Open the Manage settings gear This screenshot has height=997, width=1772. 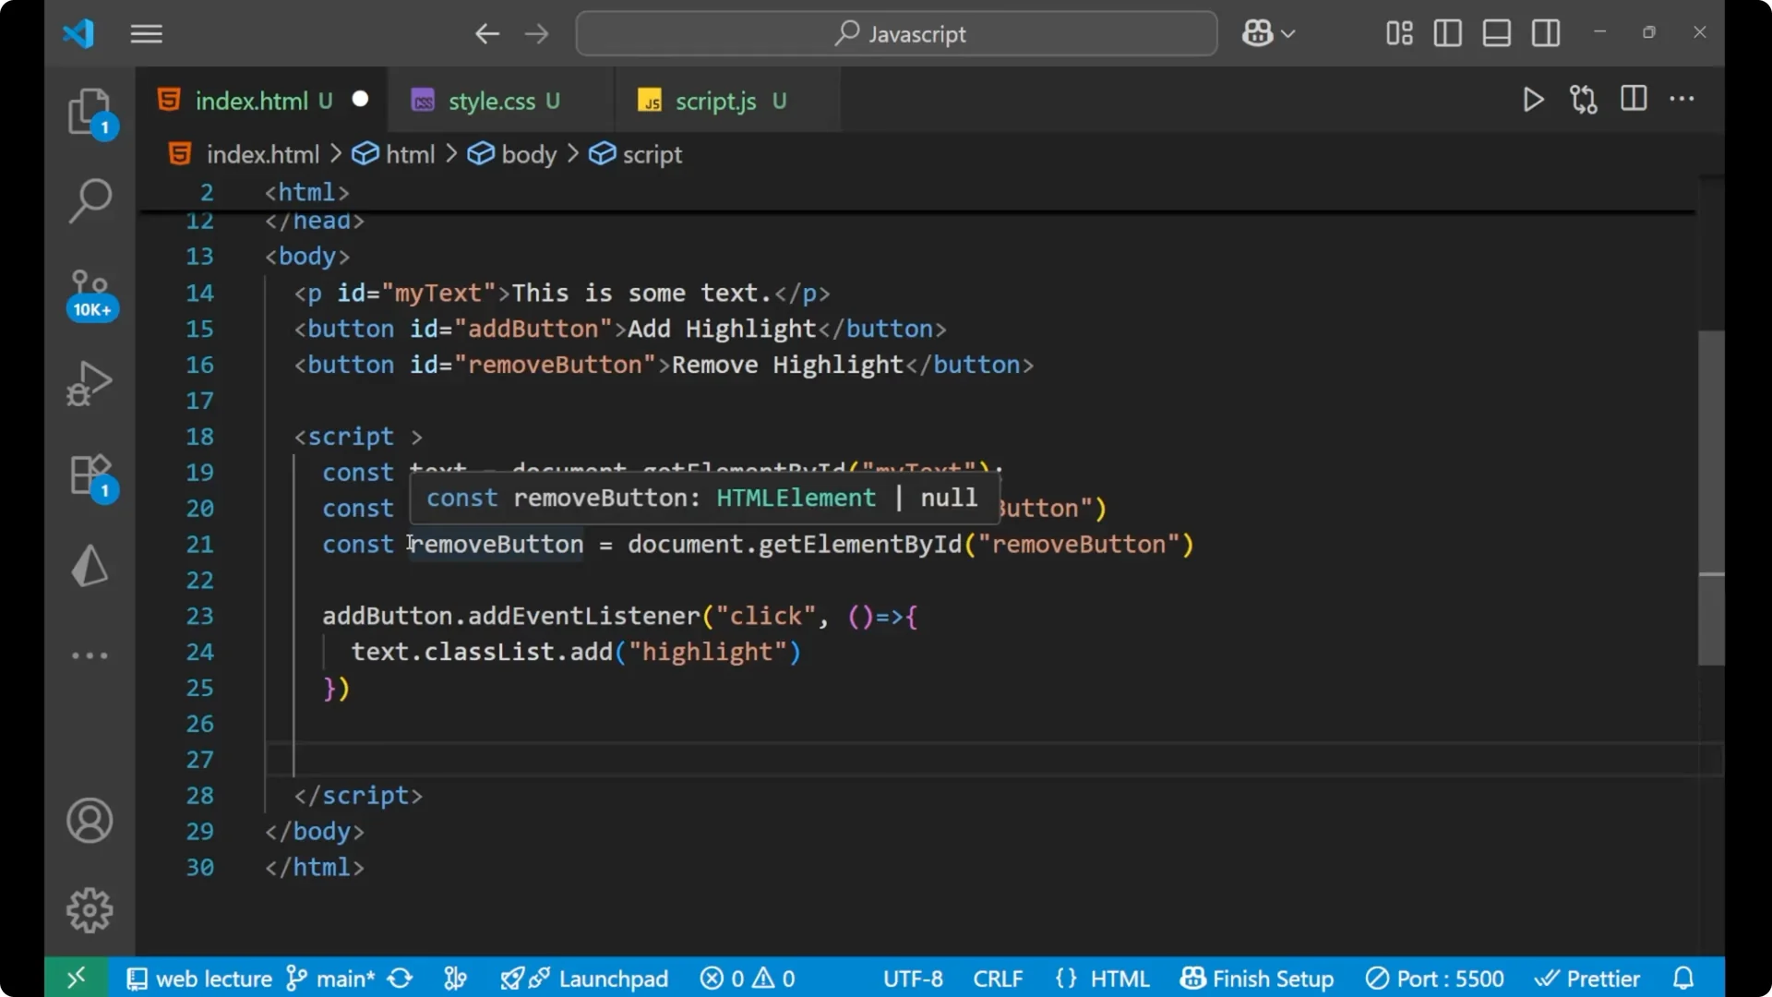[90, 909]
